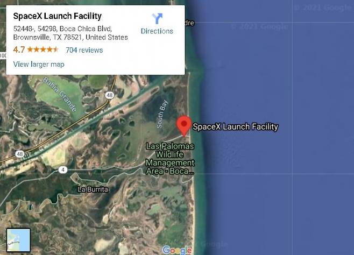Select the Directions text label
354x255 pixels.
tap(157, 31)
